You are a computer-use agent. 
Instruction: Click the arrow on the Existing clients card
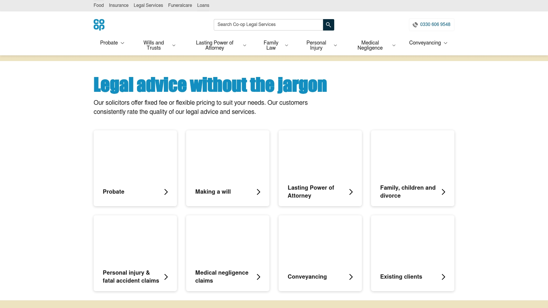[x=443, y=277]
